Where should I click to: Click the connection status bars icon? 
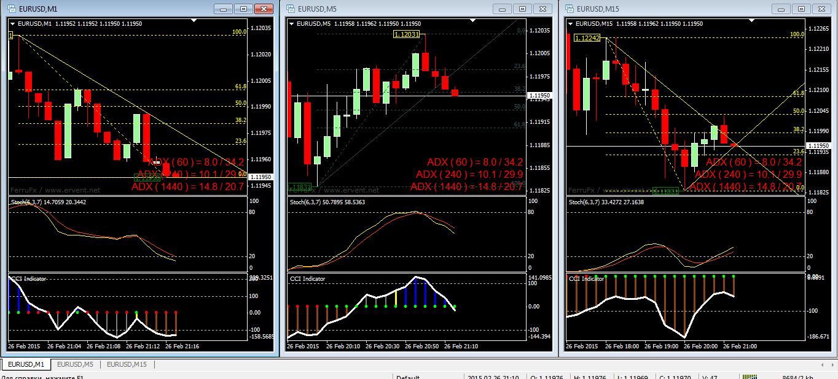point(751,377)
